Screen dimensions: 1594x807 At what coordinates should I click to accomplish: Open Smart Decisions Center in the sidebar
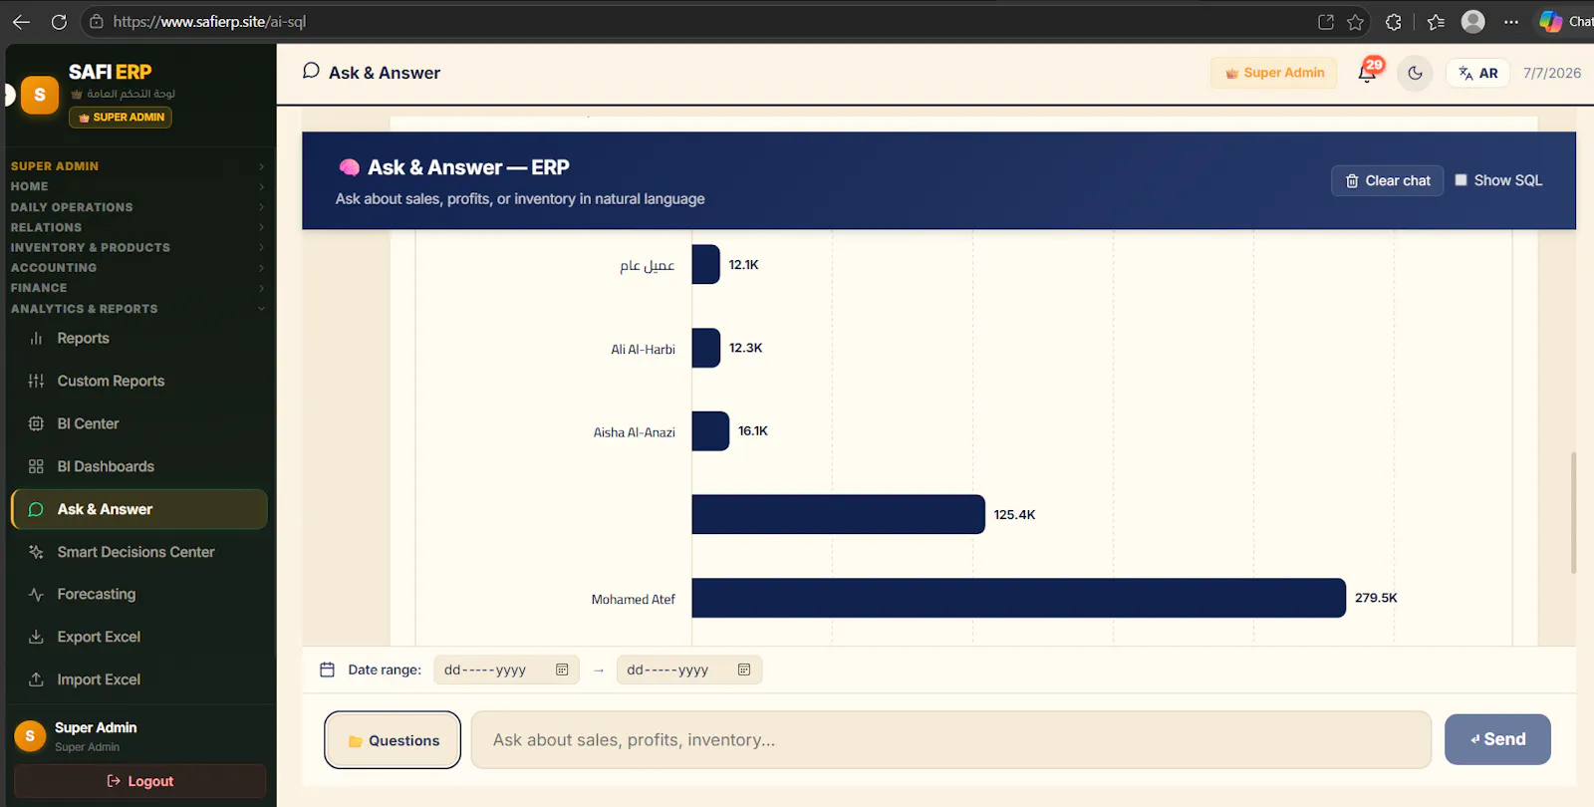pyautogui.click(x=138, y=552)
